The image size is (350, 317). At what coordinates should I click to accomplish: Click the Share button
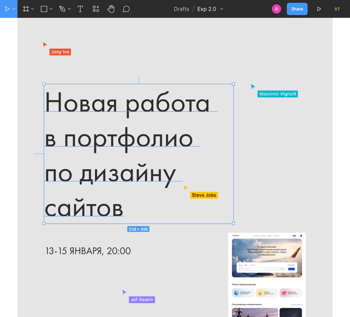click(297, 9)
